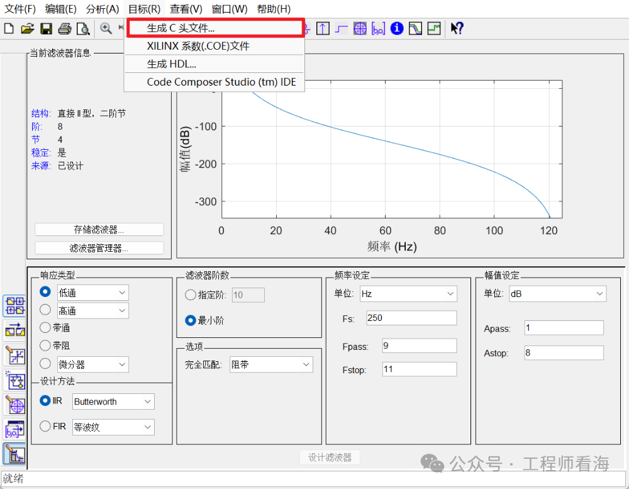Open the Butterworth IIR method dropdown
Image resolution: width=629 pixels, height=489 pixels.
point(113,402)
